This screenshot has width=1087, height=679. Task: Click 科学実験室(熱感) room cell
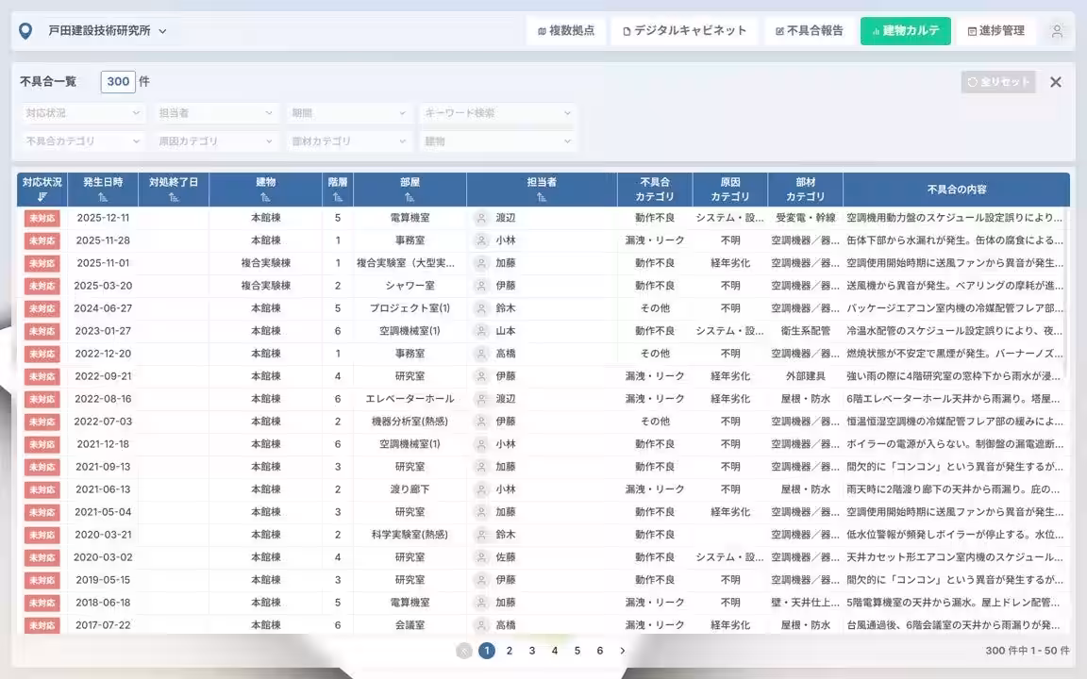410,535
